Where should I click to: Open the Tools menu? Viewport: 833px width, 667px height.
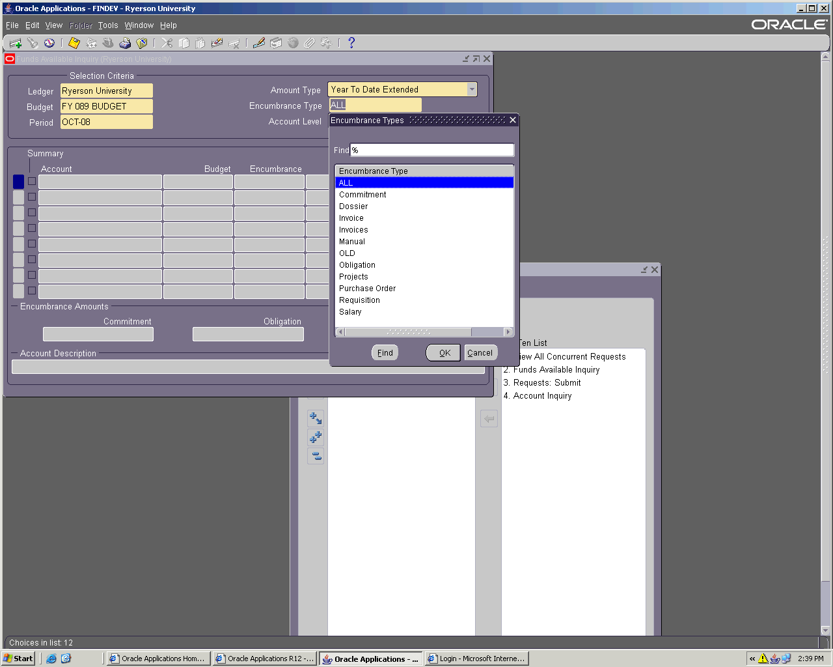click(108, 25)
